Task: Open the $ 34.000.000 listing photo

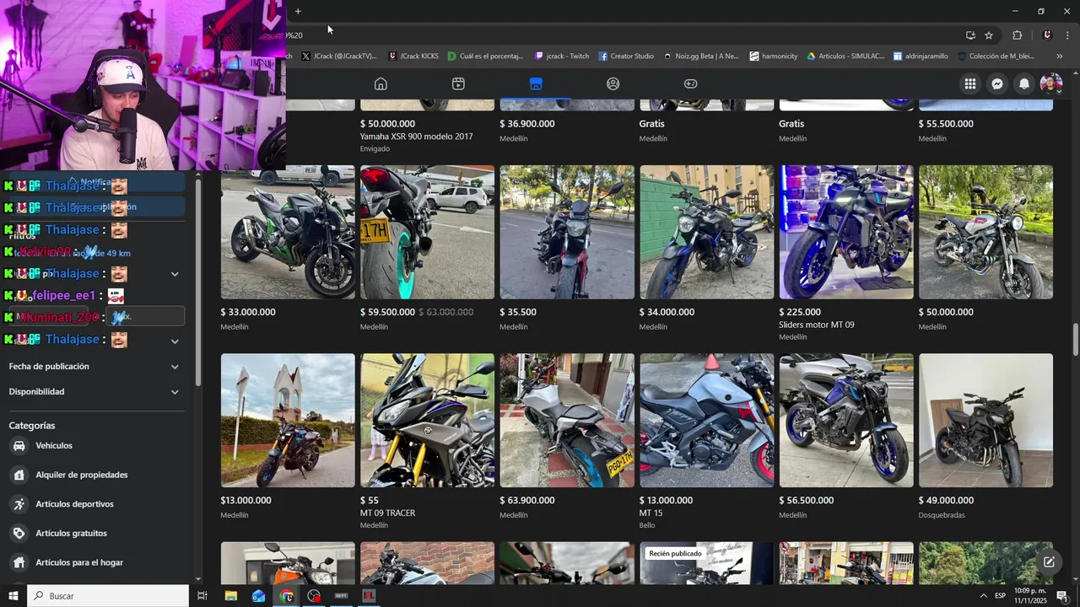Action: click(707, 232)
